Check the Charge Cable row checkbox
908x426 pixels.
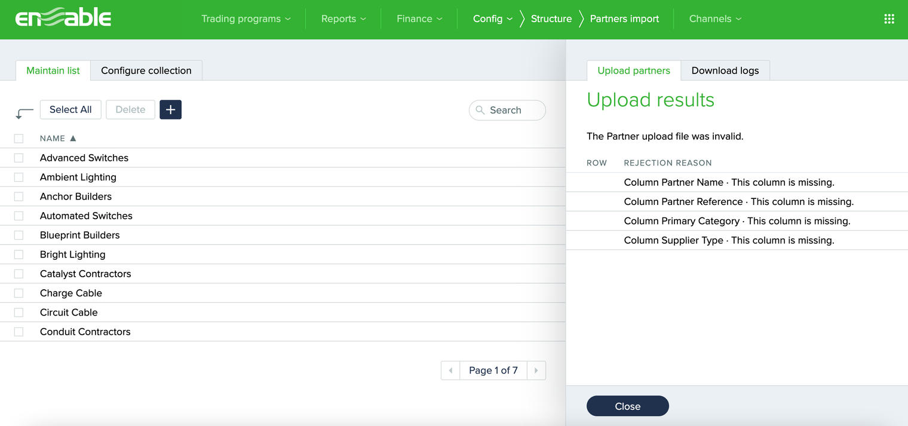pos(19,293)
